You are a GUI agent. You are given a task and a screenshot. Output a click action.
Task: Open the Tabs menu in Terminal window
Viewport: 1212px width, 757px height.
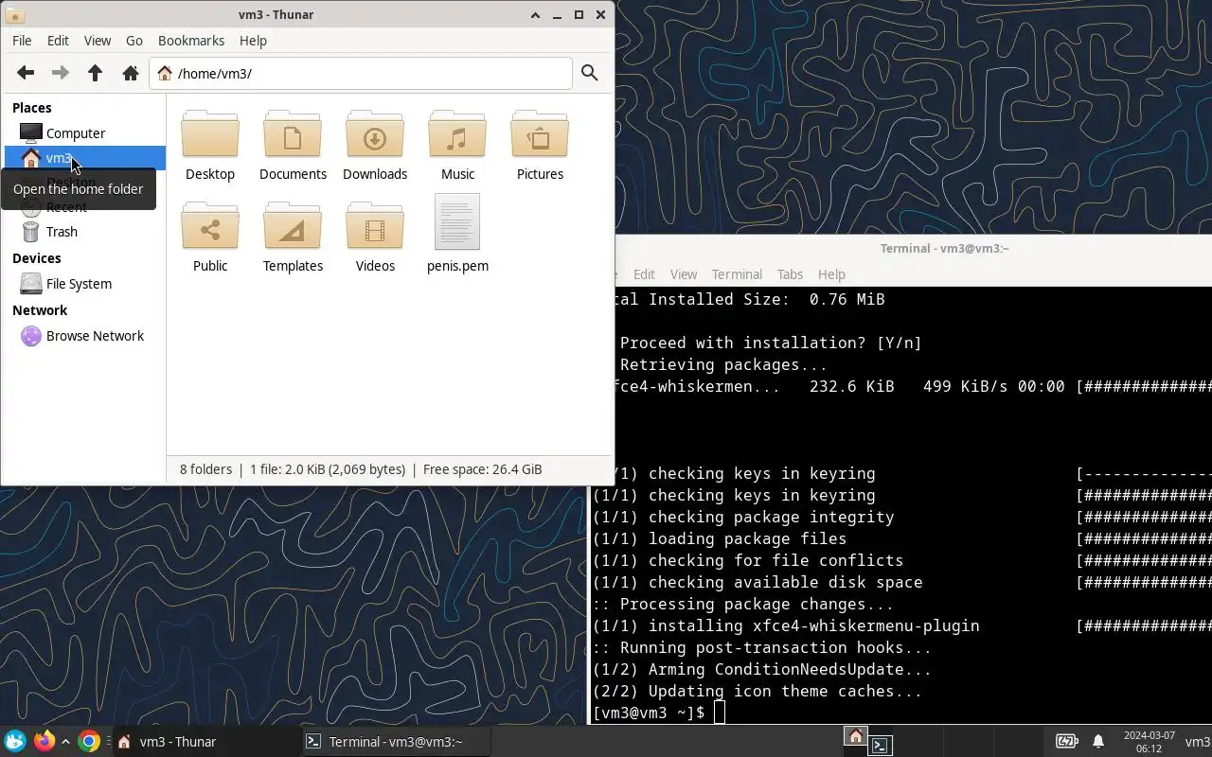click(790, 274)
